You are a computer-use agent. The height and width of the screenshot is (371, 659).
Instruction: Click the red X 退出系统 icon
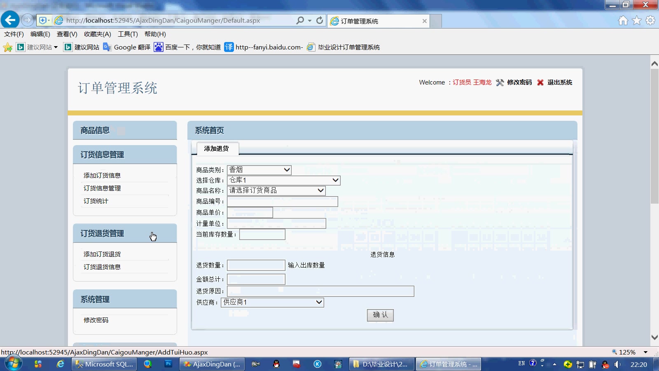540,82
